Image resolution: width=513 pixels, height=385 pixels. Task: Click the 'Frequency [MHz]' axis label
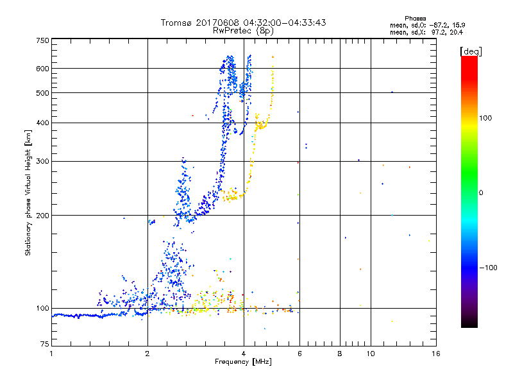pos(243,362)
